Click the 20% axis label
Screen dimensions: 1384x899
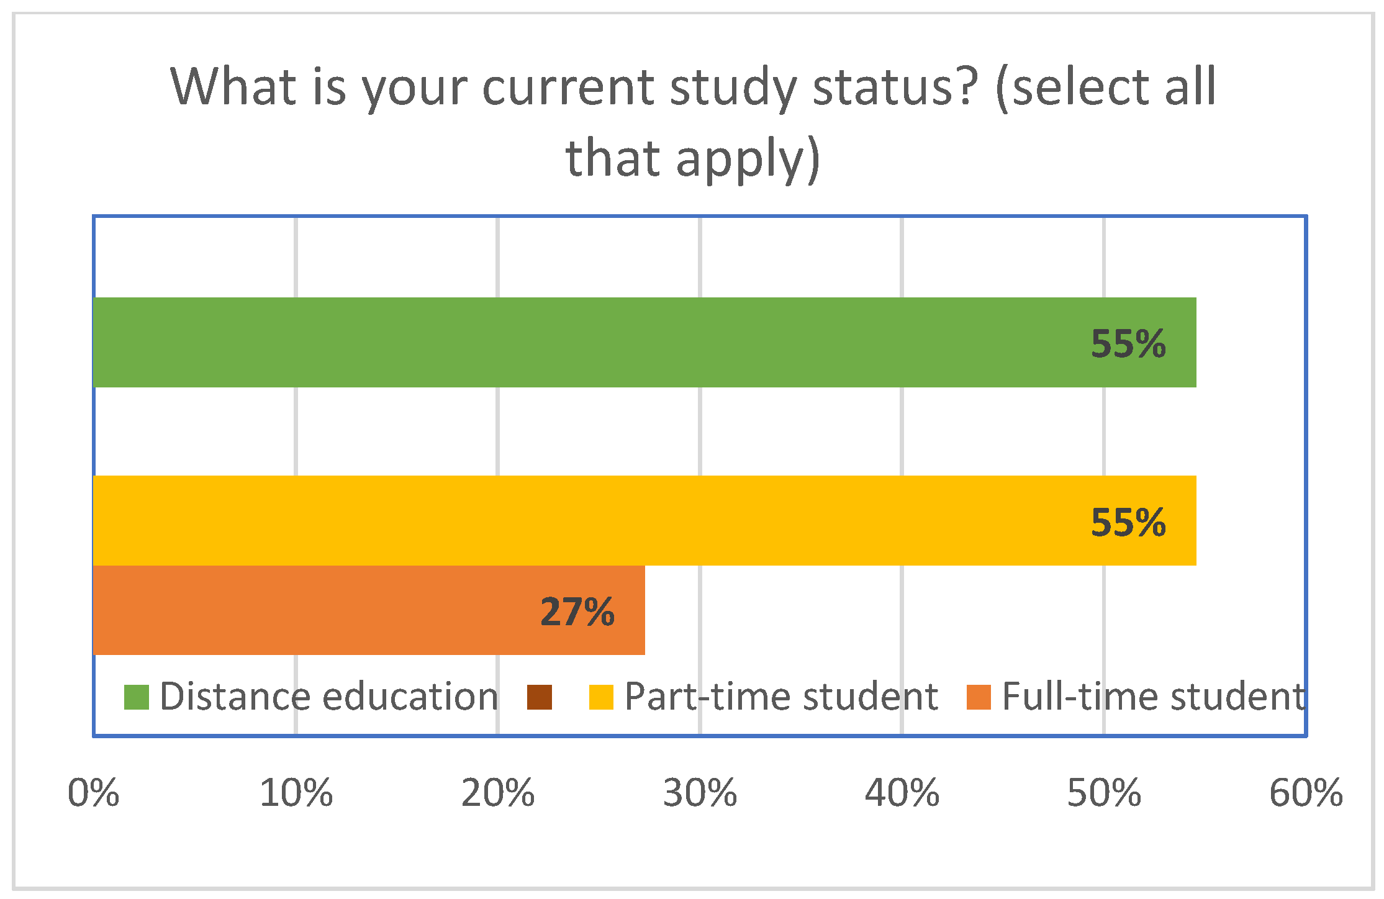(497, 793)
